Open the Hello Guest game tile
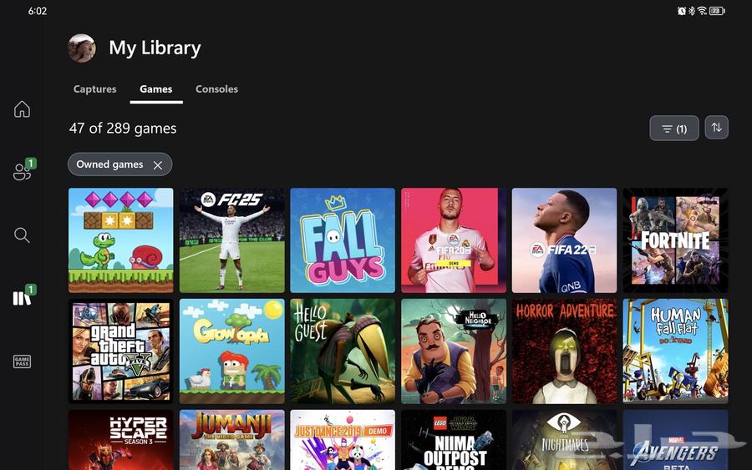The image size is (752, 470). 343,351
